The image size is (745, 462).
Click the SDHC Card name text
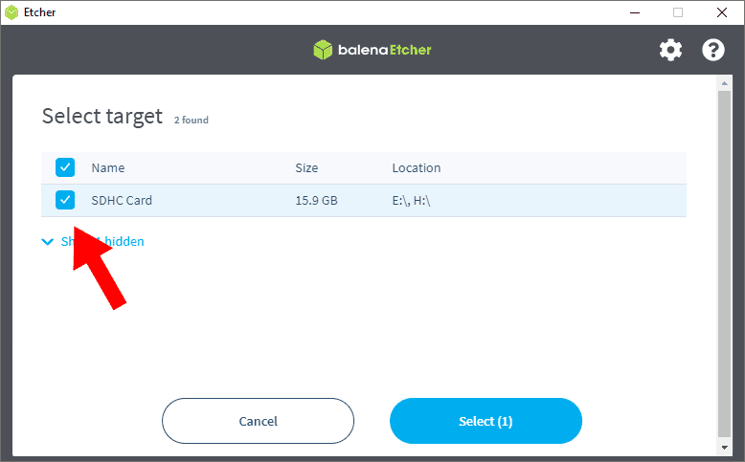[122, 200]
